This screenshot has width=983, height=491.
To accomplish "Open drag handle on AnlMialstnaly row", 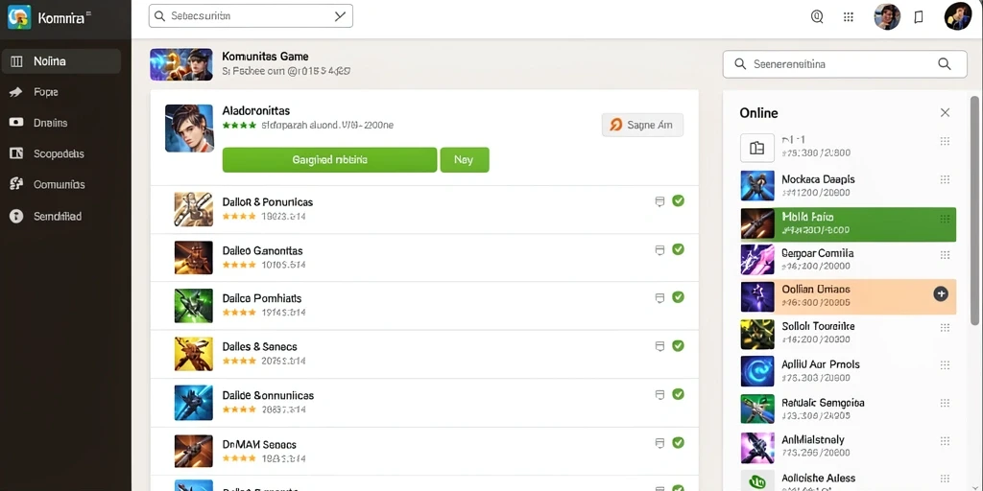I will pos(945,441).
